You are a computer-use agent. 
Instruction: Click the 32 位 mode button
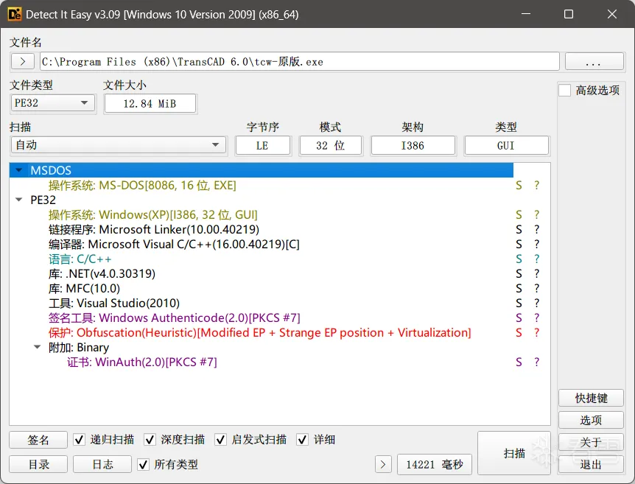(331, 145)
